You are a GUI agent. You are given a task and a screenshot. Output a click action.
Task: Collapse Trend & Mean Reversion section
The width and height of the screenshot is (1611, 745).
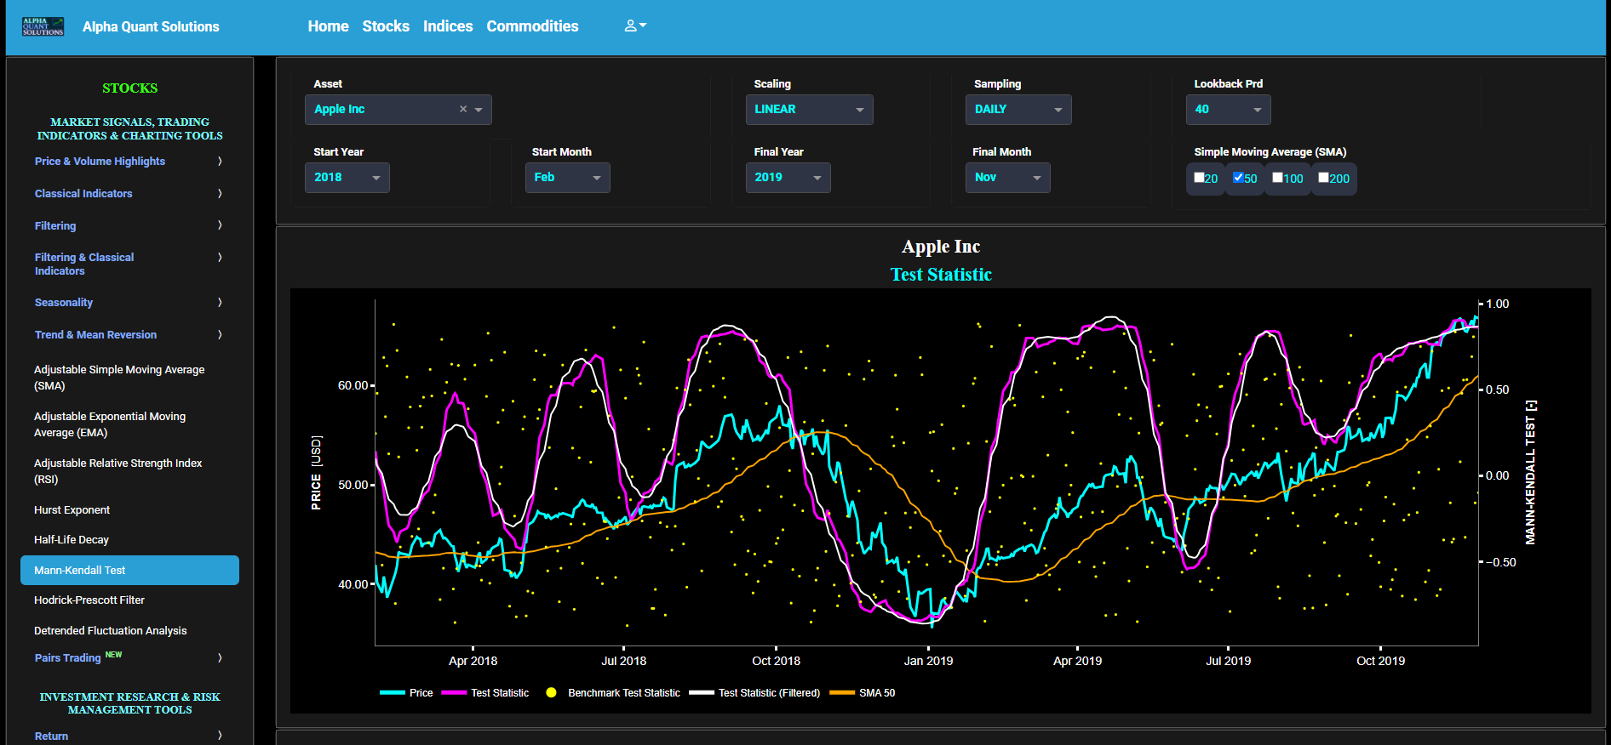pyautogui.click(x=129, y=335)
